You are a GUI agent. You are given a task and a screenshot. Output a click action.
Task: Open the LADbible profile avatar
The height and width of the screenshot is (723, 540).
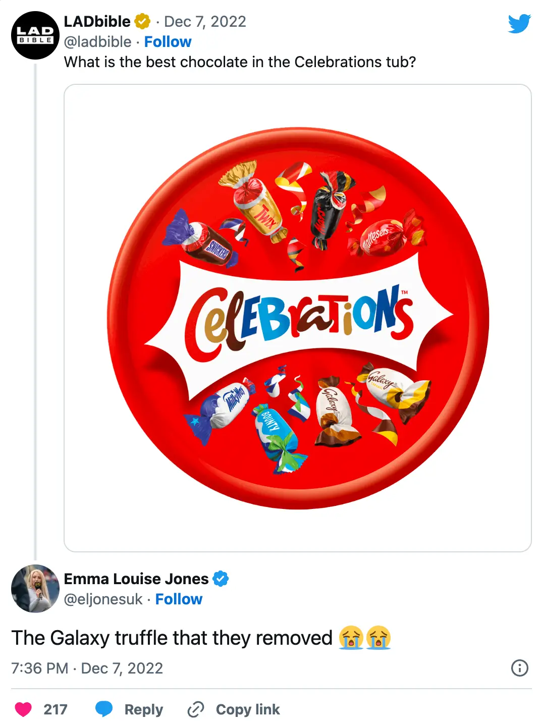[x=35, y=34]
